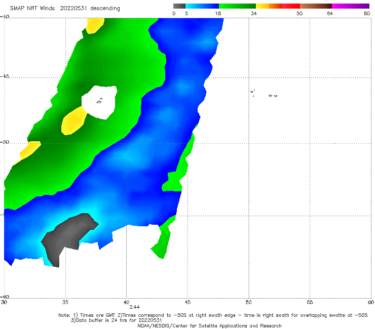Click the red segment of the color bar
This screenshot has width=375, height=329.
[291, 6]
